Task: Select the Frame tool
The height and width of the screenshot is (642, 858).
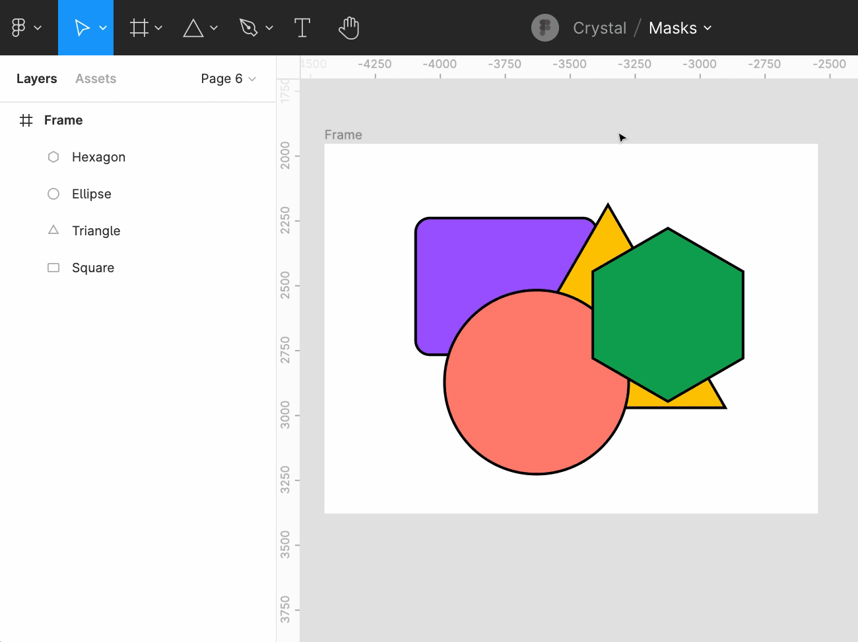Action: [139, 28]
